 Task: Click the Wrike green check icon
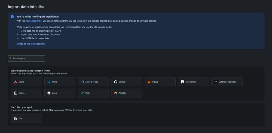tap(82, 93)
